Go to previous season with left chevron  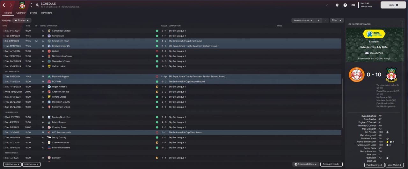tap(318, 20)
